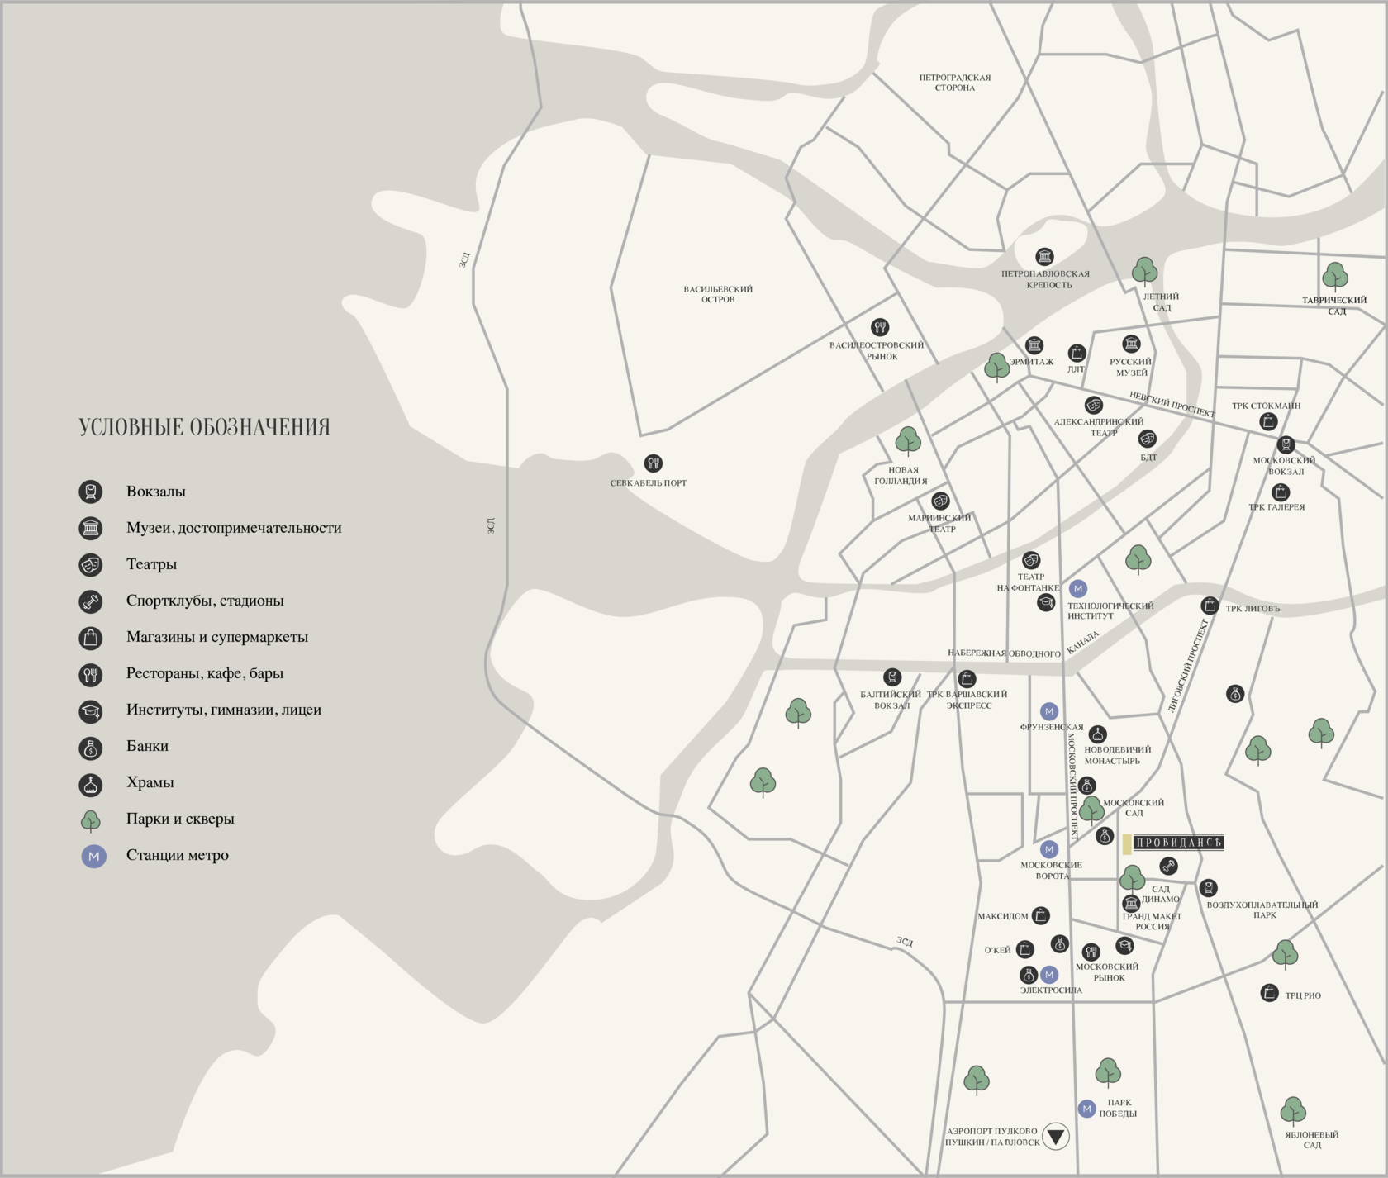The width and height of the screenshot is (1388, 1178).
Task: Select the Петропавловская крепость museum marker
Action: click(1045, 256)
